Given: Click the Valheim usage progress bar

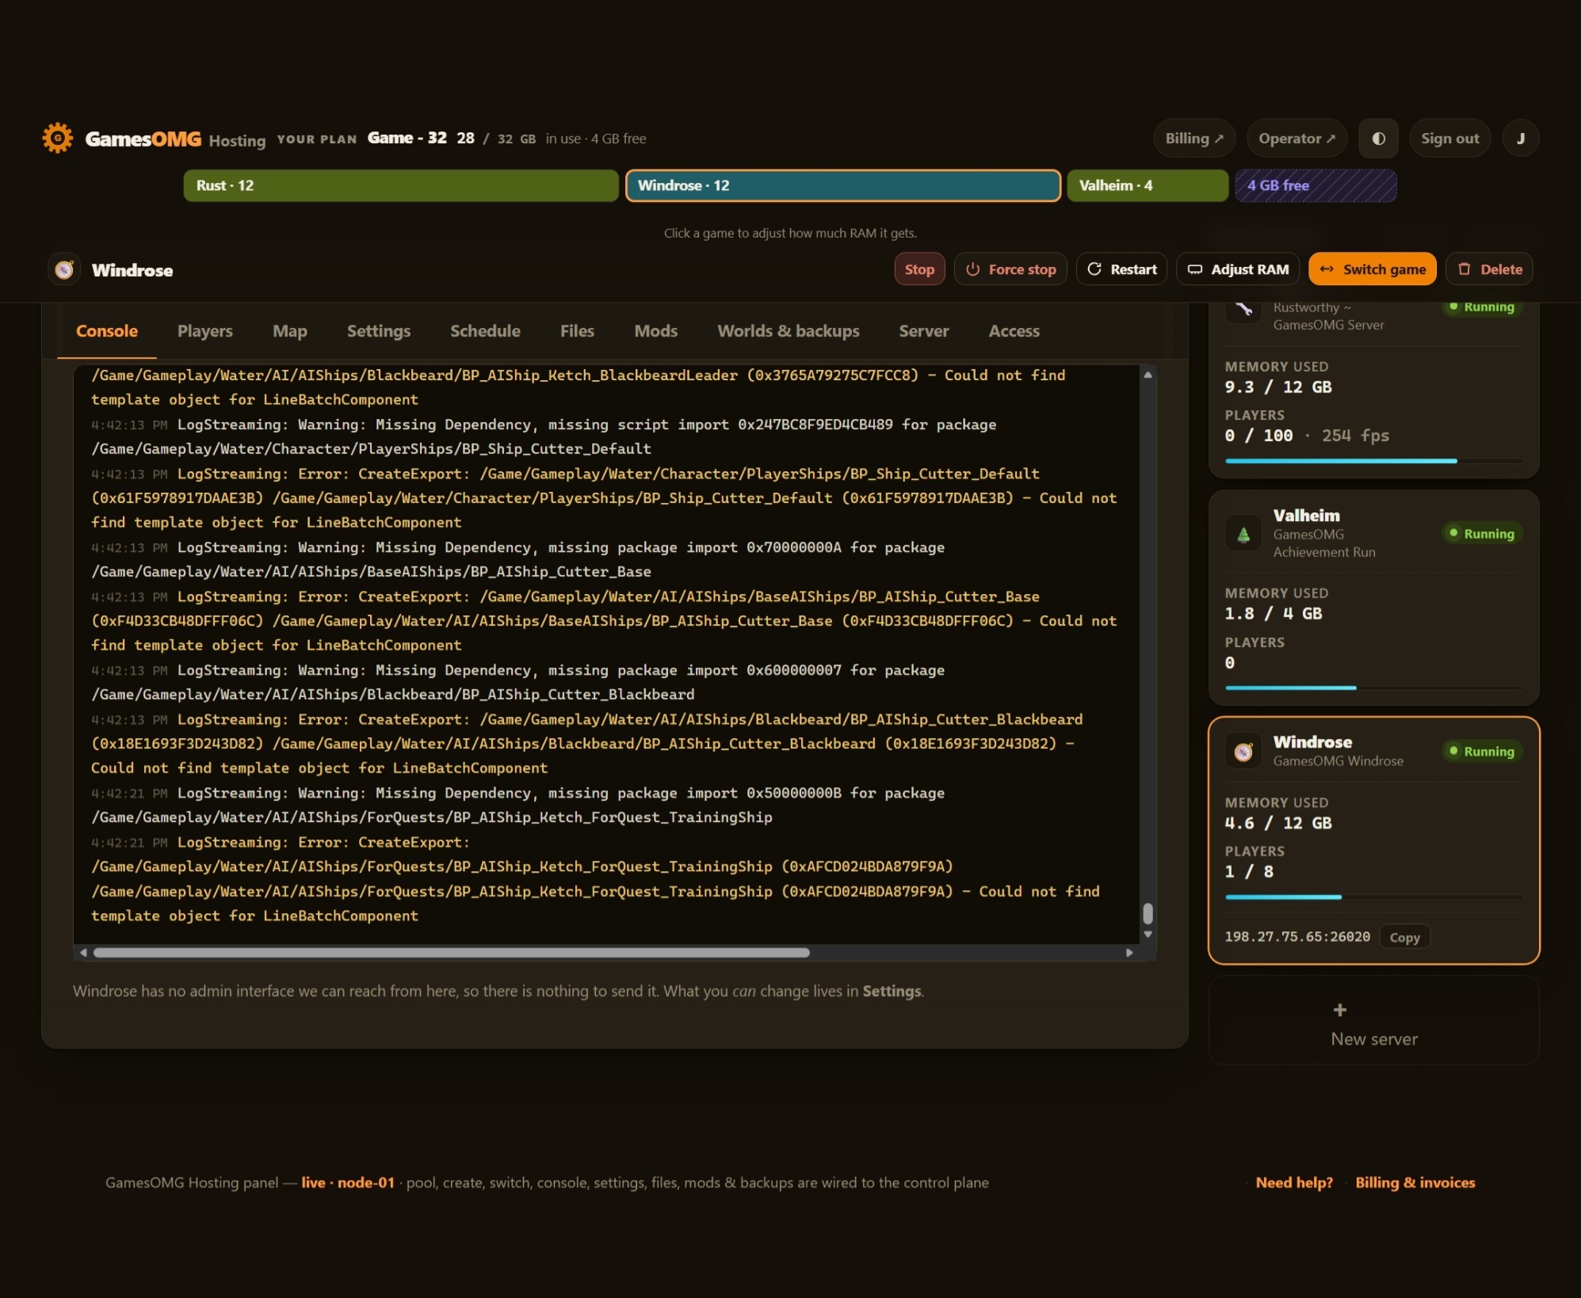Looking at the screenshot, I should click(1373, 688).
